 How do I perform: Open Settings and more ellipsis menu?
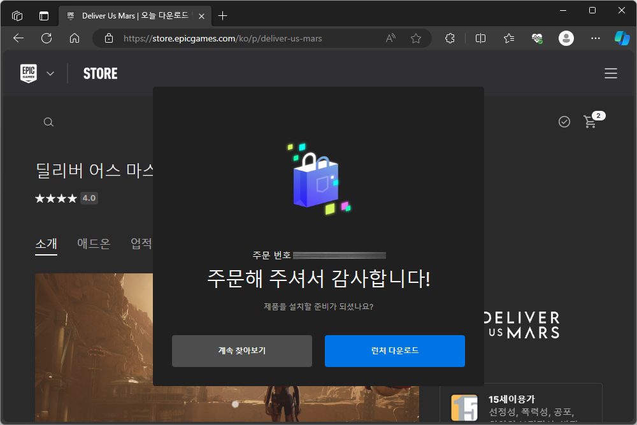[595, 38]
